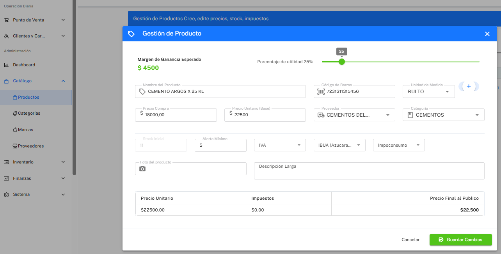Click the tag icon in dialog header

[x=131, y=34]
